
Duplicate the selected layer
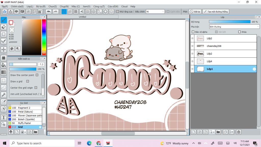(225, 132)
